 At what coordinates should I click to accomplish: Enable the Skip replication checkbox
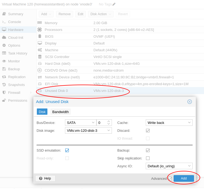(x=148, y=158)
